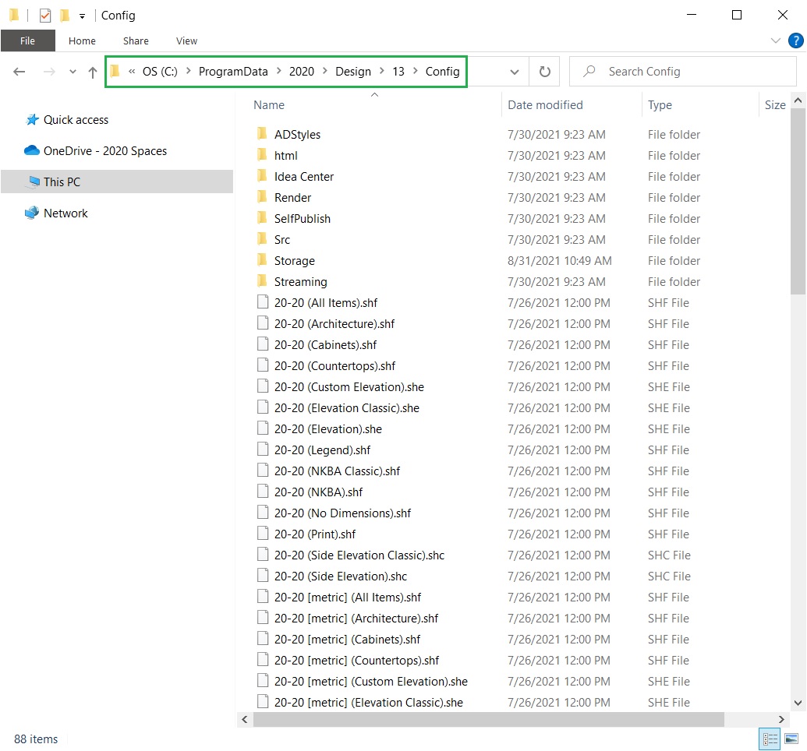This screenshot has width=807, height=751.
Task: Select the Src folder icon
Action: point(262,240)
